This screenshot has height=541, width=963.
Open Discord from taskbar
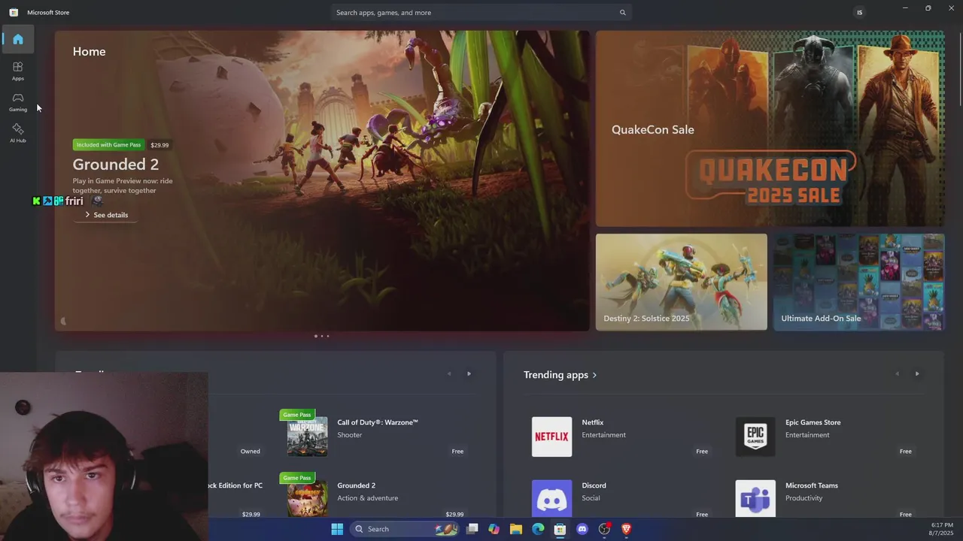tap(582, 529)
